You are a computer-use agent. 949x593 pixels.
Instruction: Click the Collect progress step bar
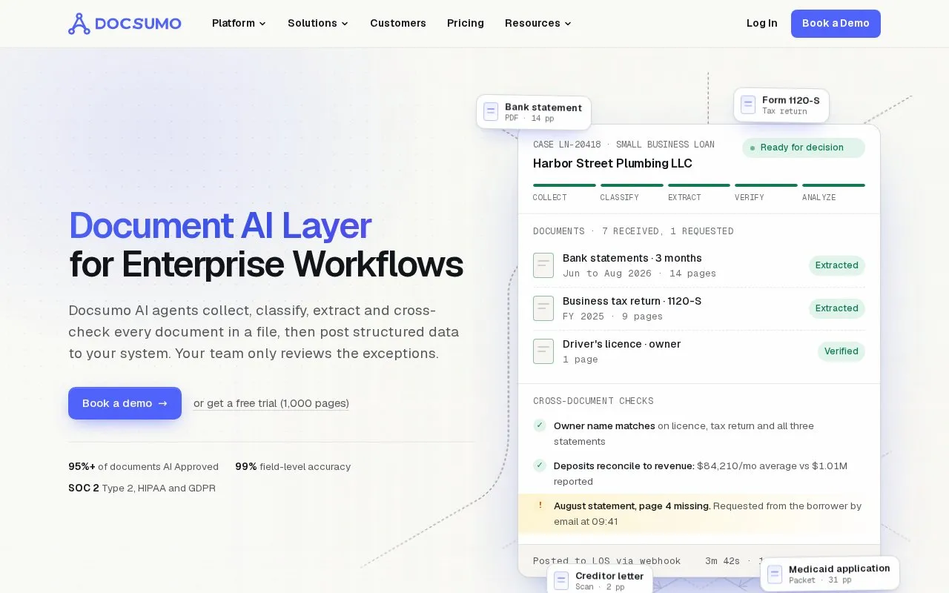[x=564, y=185]
